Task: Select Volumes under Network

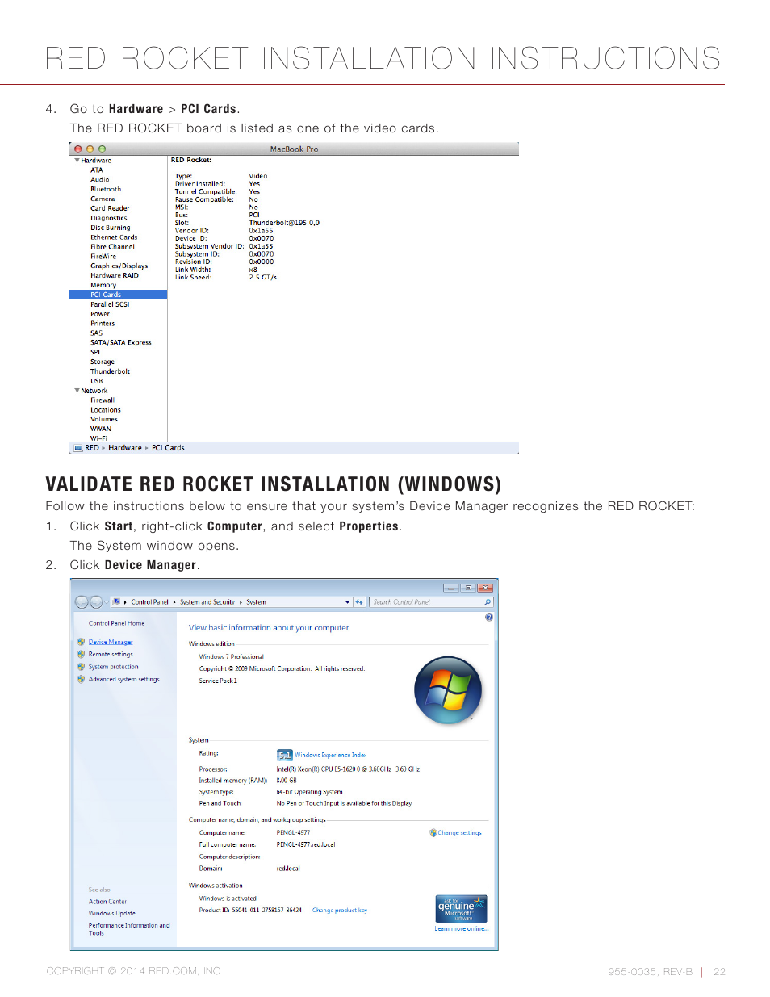Action: coord(104,420)
